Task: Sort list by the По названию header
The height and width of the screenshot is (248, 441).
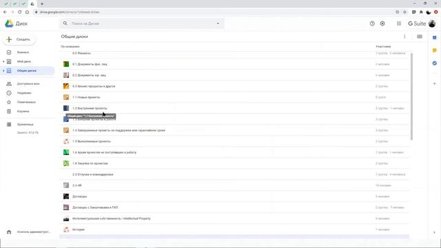Action: (70, 46)
